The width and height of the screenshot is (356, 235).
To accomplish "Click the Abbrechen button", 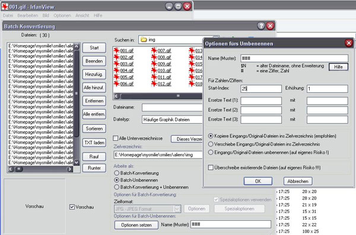I will pos(298,181).
